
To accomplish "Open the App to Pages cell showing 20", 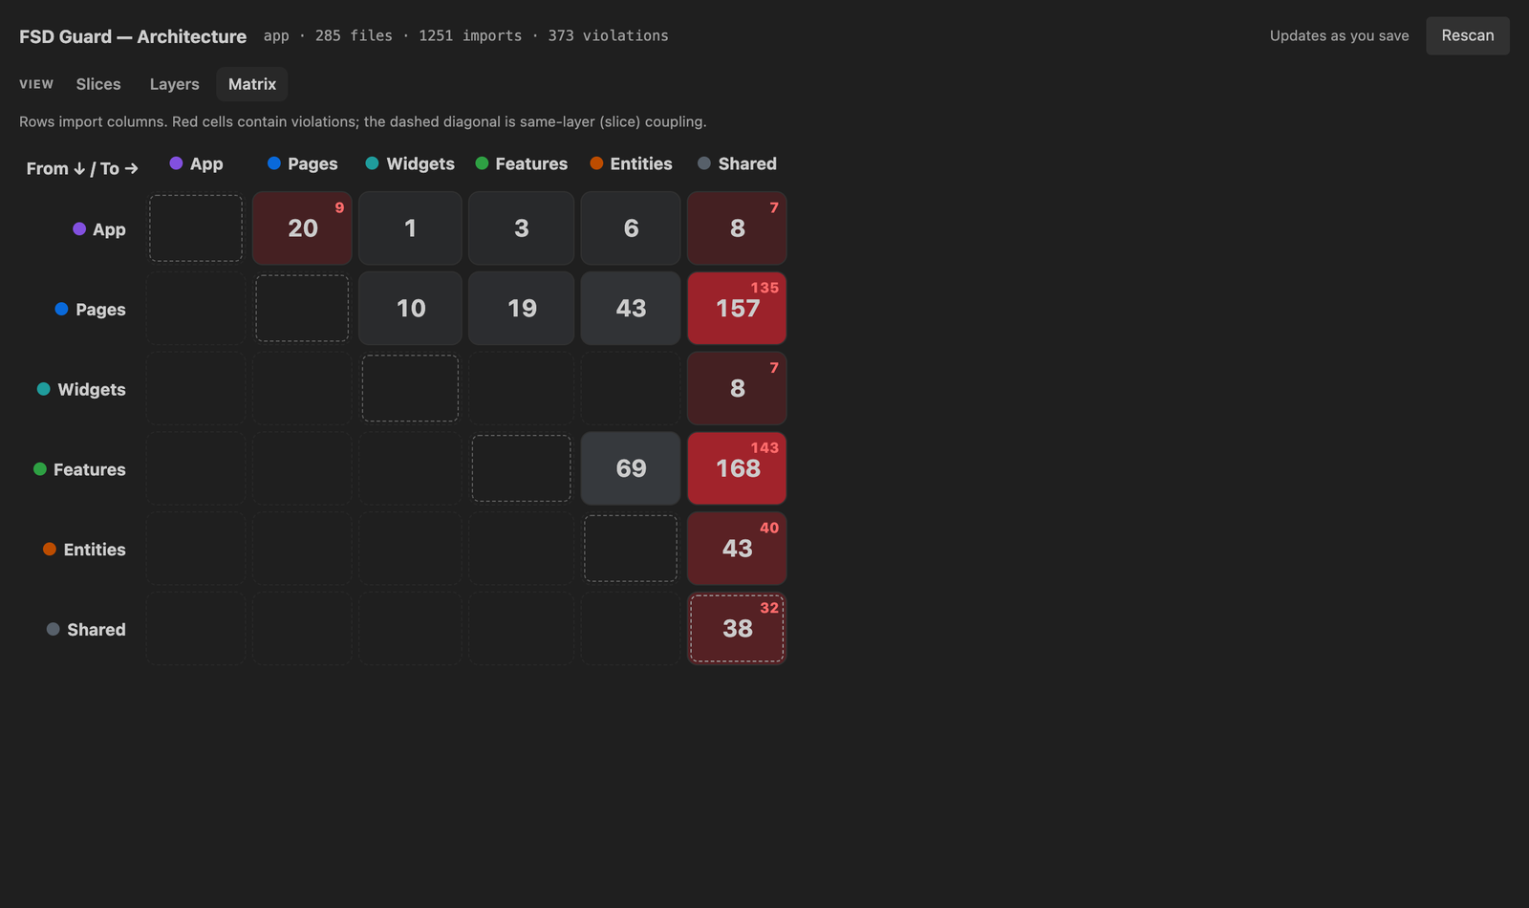I will coord(302,228).
